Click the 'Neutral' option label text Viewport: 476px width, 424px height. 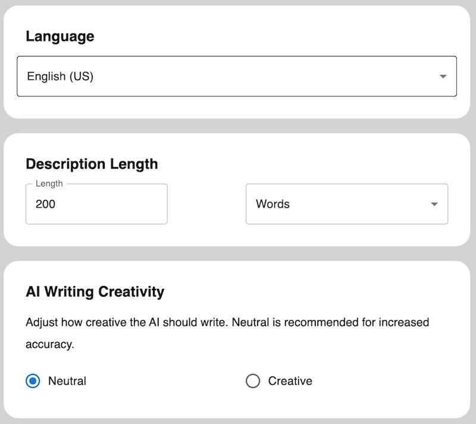coord(67,381)
